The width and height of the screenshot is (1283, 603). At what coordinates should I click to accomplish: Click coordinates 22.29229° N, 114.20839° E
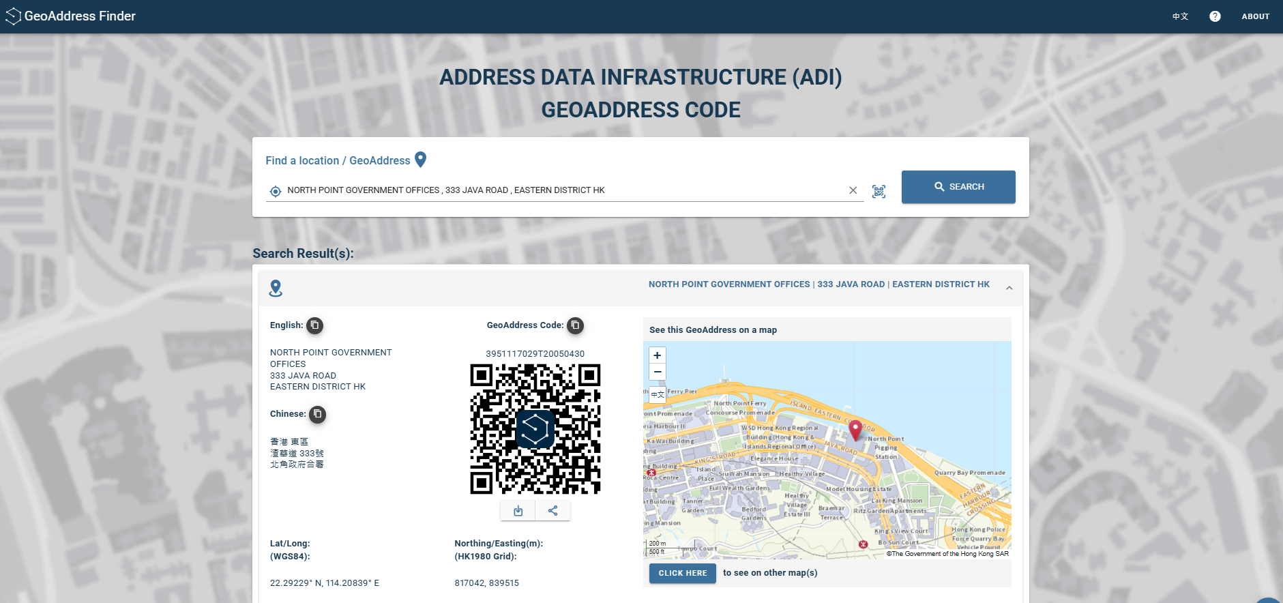[x=325, y=583]
